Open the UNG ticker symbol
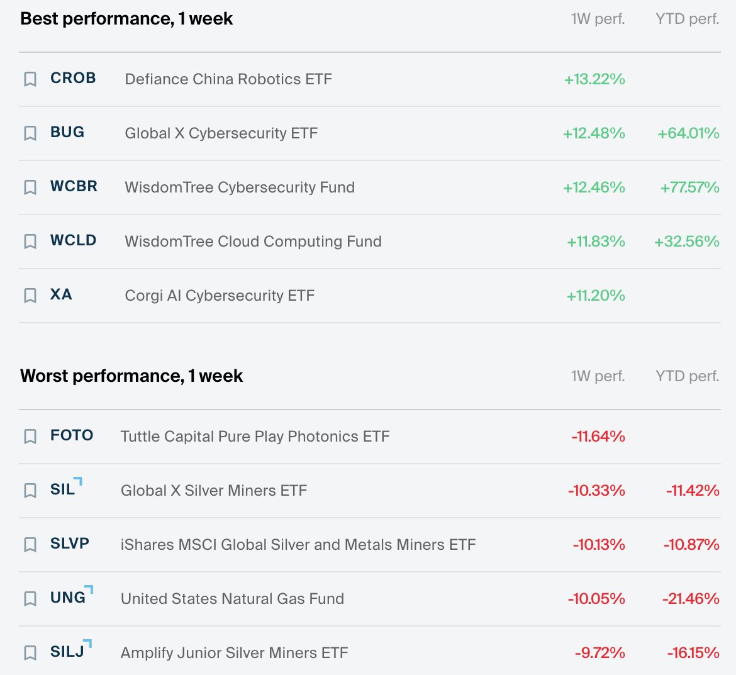This screenshot has height=675, width=736. coord(68,598)
